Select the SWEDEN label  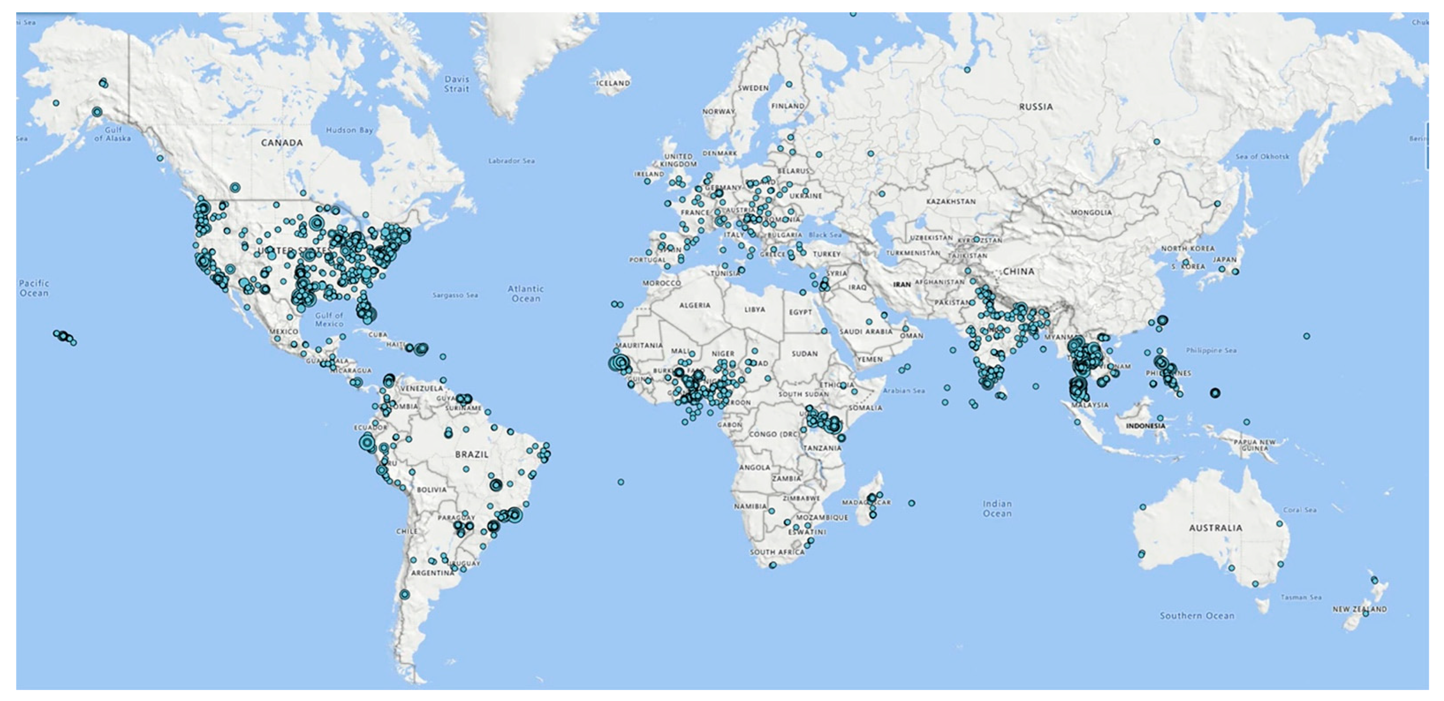[753, 88]
